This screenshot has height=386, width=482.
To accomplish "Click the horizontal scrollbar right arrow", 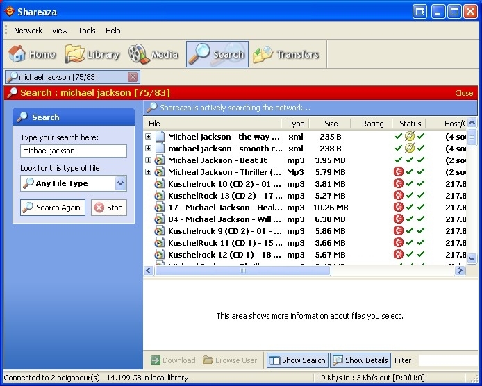I will [460, 271].
